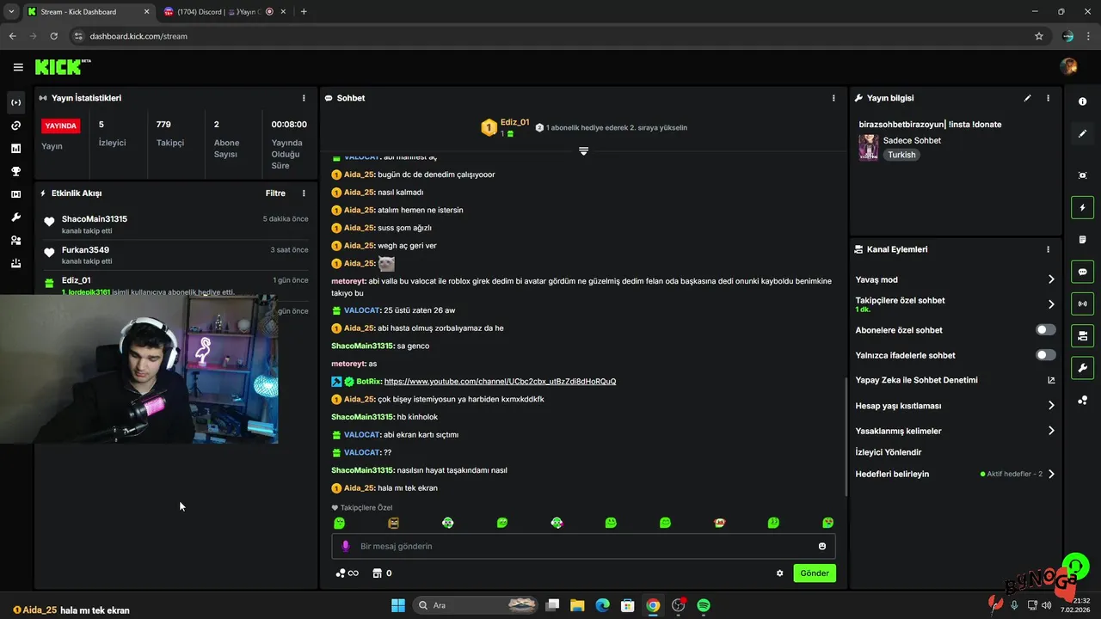Expand the Yasaklanmış kelimeler option
The width and height of the screenshot is (1101, 619).
coord(955,431)
